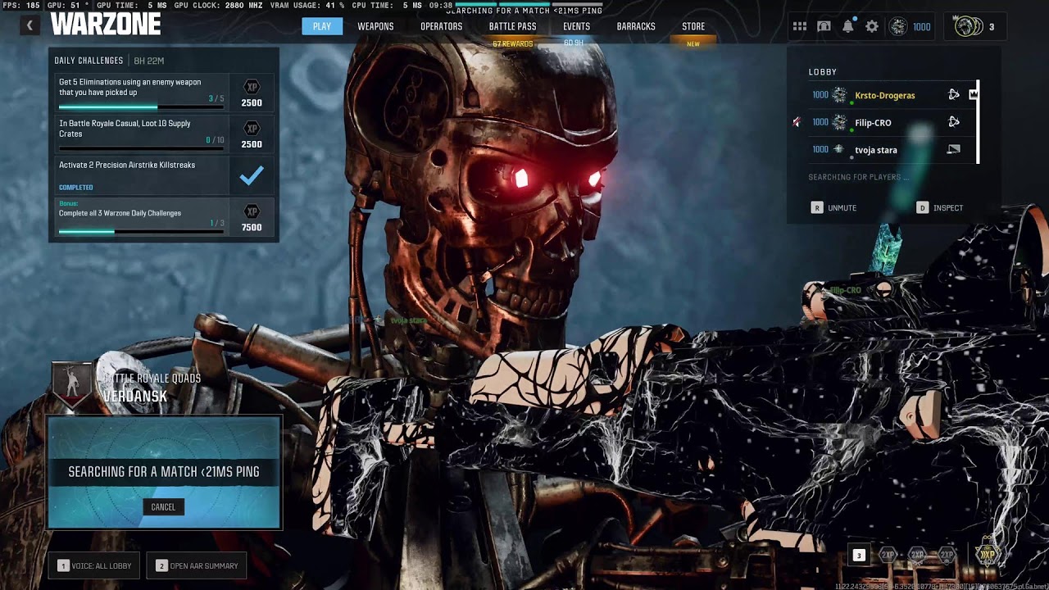Click XP icon on Supply Crates challenge
1049x590 pixels.
tap(252, 128)
